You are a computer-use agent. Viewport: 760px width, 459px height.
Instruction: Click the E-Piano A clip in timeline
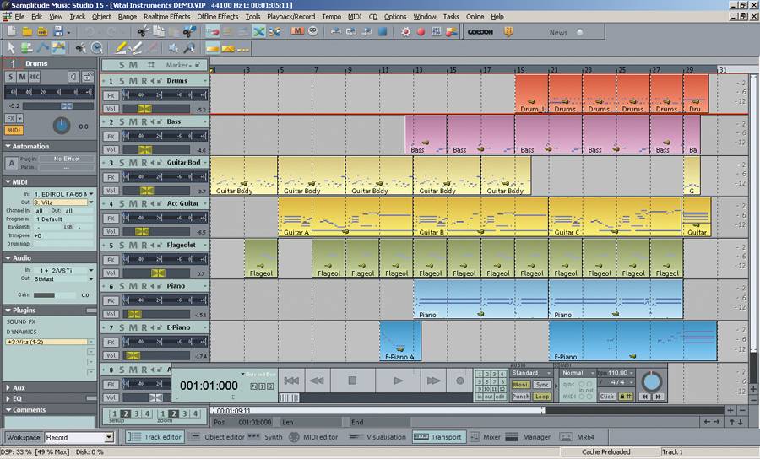pos(400,342)
